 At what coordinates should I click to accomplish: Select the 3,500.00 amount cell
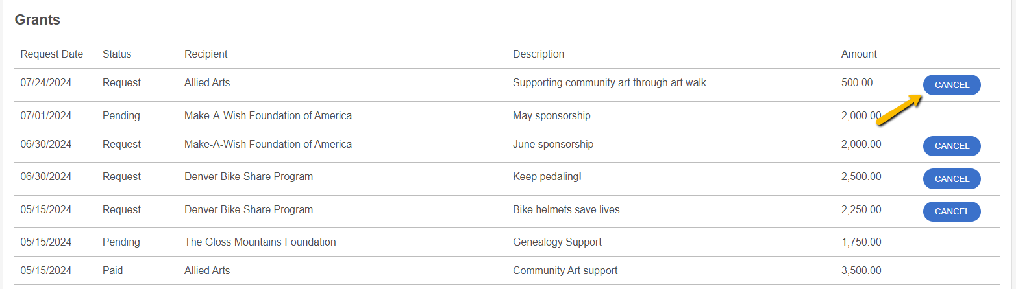click(x=861, y=270)
